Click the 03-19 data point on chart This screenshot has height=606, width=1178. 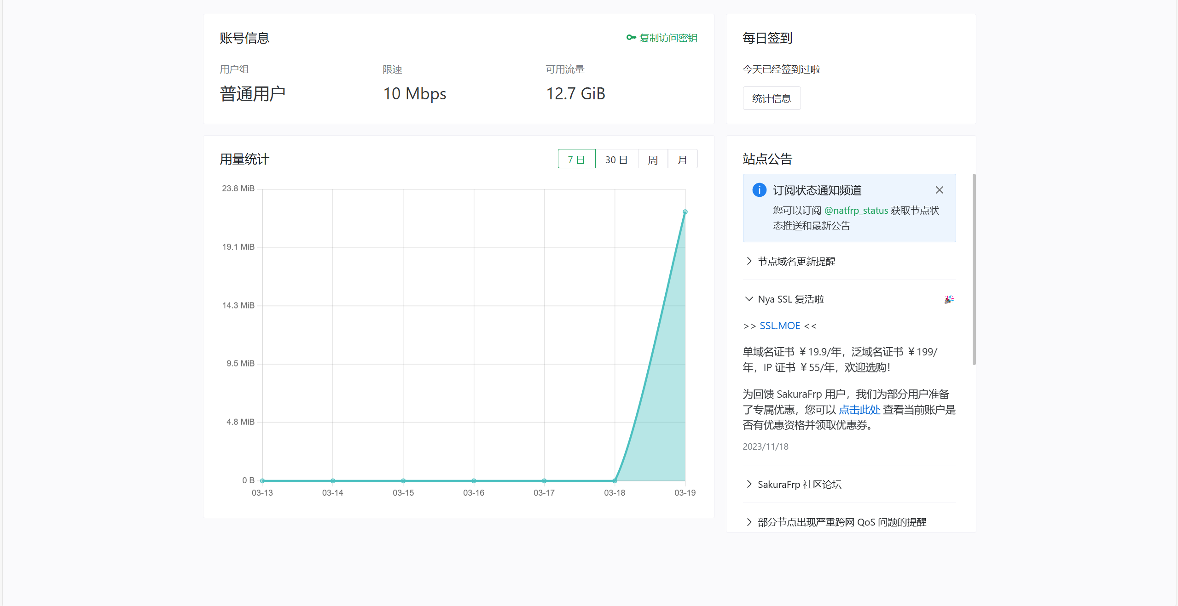coord(685,212)
